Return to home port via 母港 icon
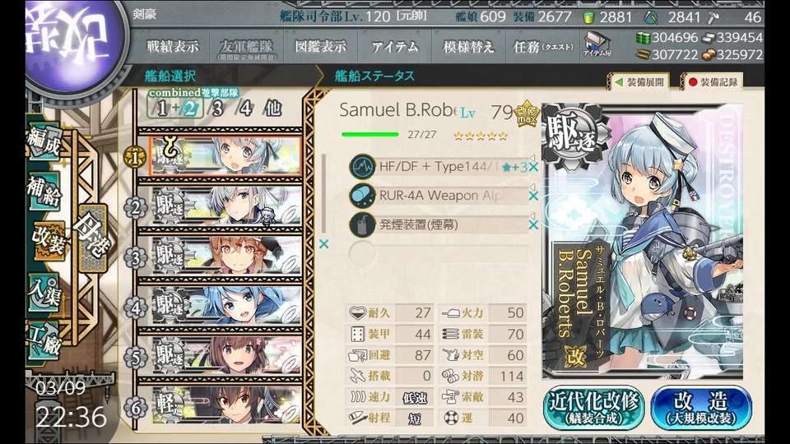790x444 pixels. [92, 238]
